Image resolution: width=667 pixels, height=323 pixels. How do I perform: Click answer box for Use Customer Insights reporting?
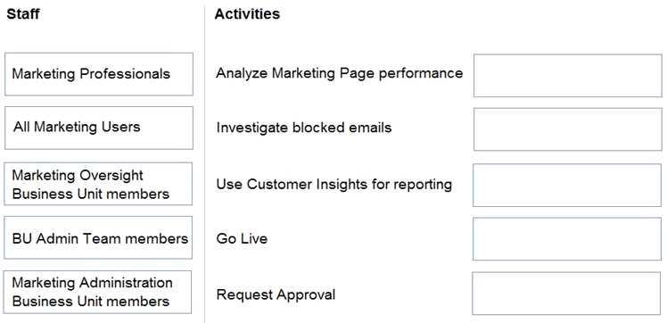coord(567,185)
